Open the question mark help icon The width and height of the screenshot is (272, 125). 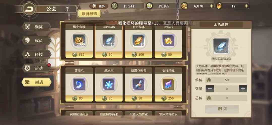[x=67, y=9]
